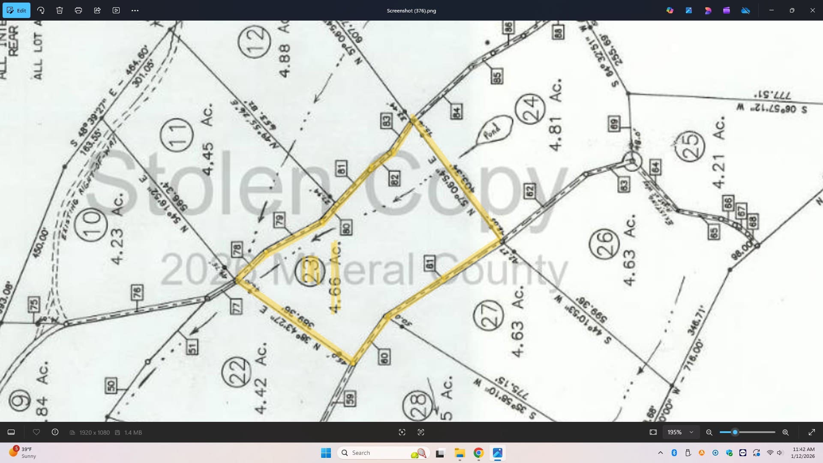Delete the photo using the trash icon
The image size is (823, 463).
(60, 10)
